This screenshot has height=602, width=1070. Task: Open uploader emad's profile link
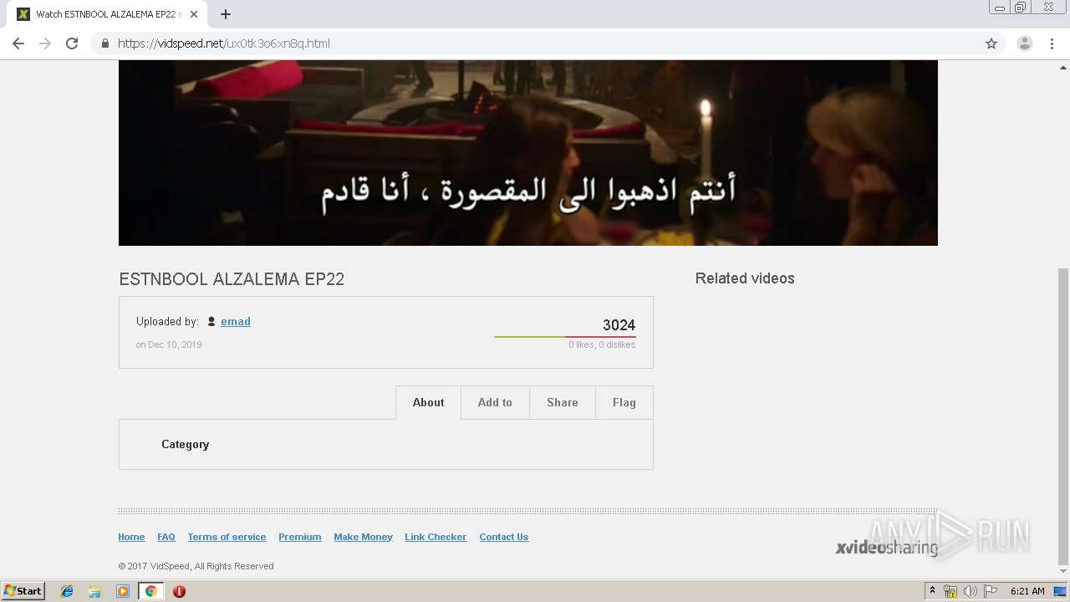[x=236, y=321]
